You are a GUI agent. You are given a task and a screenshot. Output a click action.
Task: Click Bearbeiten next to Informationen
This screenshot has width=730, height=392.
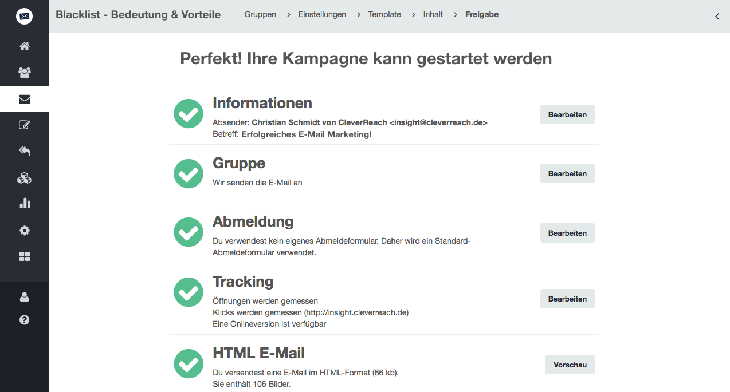567,114
